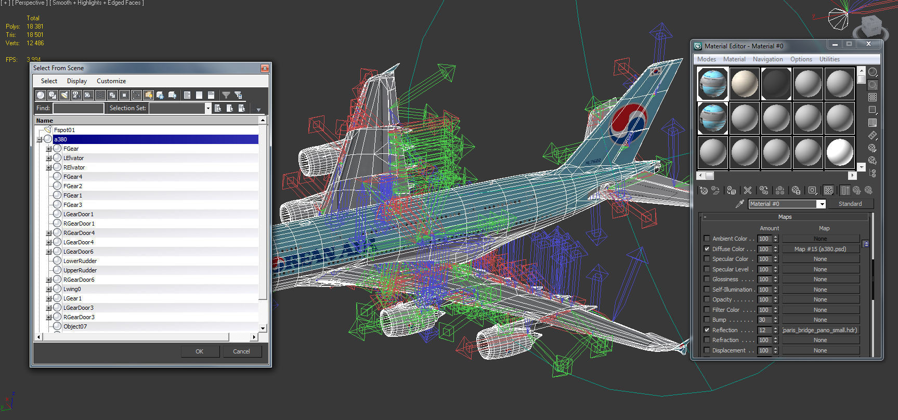Click OK in Select From Scene
This screenshot has width=898, height=420.
coord(200,351)
